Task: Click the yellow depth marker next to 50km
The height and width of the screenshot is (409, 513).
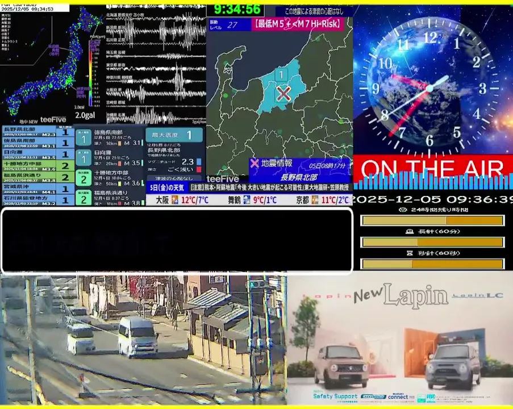Action: (x=120, y=183)
